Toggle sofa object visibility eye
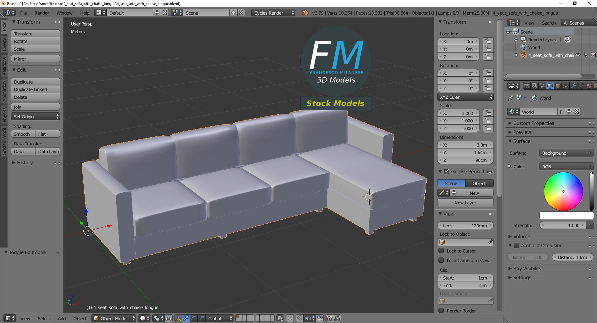Image resolution: width=597 pixels, height=323 pixels. click(578, 55)
